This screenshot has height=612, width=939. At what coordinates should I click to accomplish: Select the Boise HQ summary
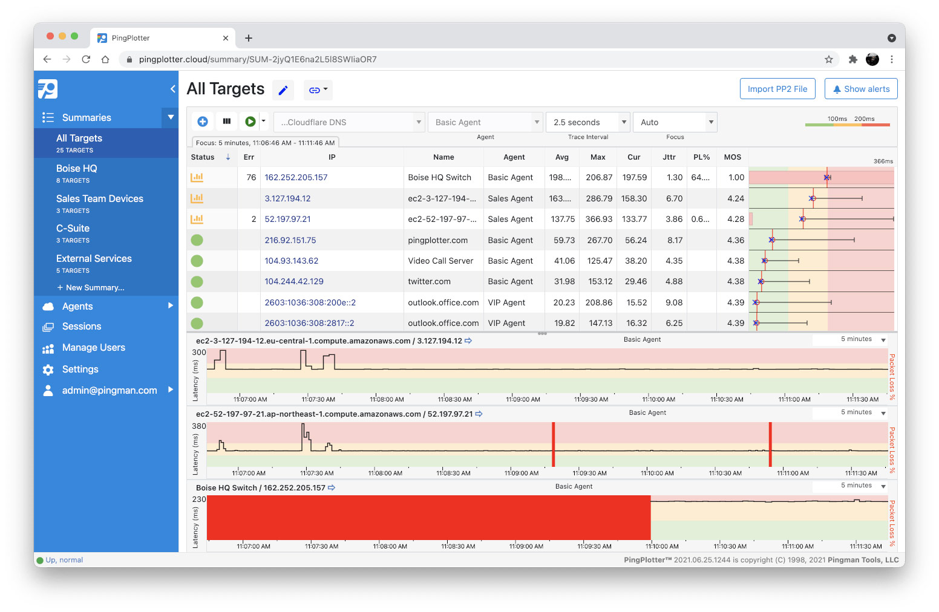(x=106, y=174)
